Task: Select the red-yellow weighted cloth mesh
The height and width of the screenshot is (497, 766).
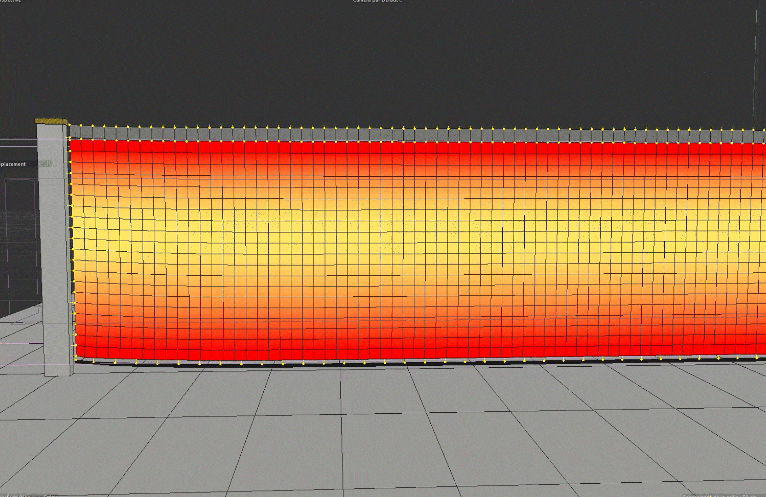Action: point(418,251)
